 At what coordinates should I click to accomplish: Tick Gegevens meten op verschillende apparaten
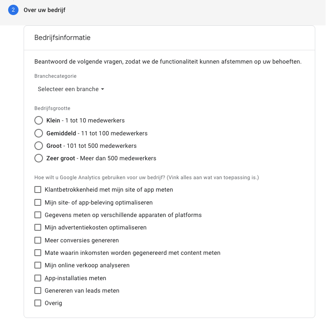pos(38,215)
